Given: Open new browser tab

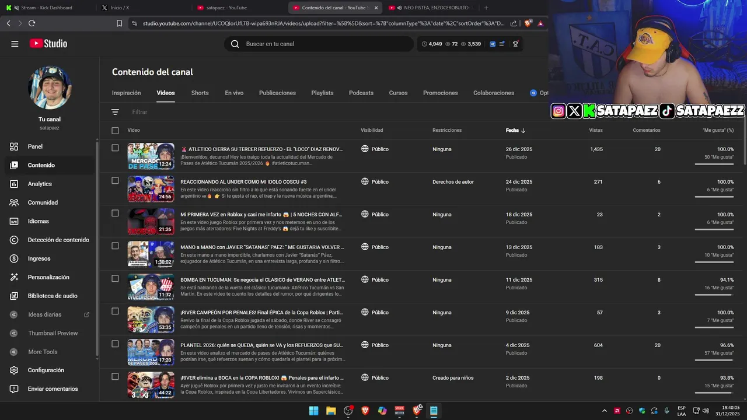Looking at the screenshot, I should coord(486,8).
